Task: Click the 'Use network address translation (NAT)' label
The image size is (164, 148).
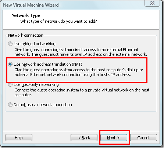Action: point(48,64)
